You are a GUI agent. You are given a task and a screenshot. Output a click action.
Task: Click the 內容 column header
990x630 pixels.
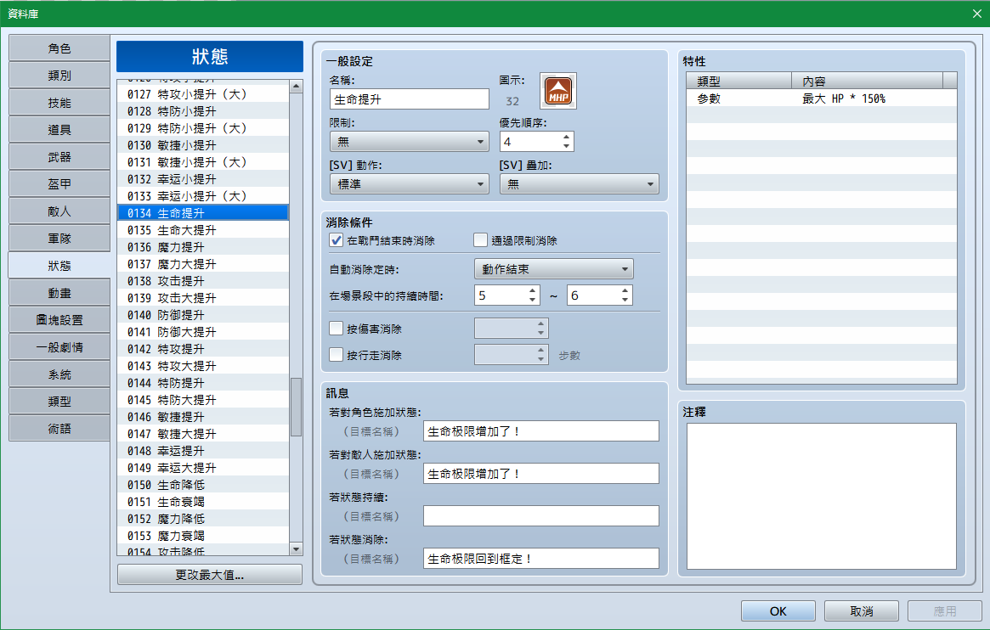point(867,81)
